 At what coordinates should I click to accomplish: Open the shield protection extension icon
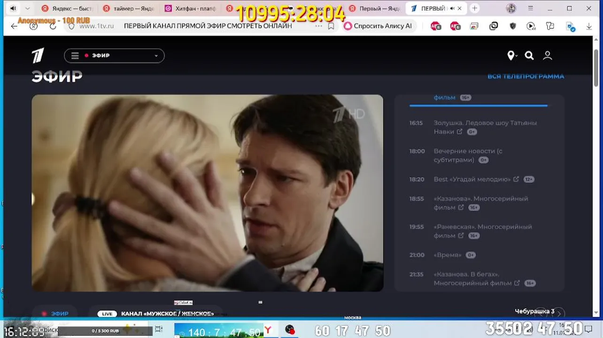(513, 26)
